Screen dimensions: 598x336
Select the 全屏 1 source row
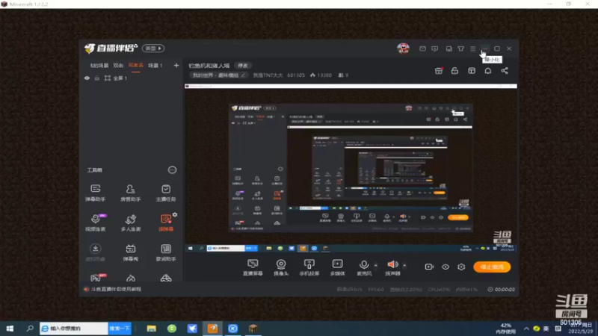pyautogui.click(x=131, y=78)
